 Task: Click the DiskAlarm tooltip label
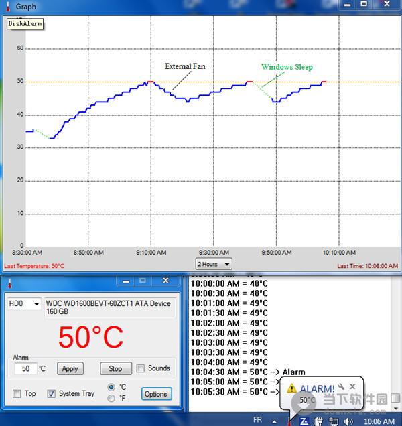[x=25, y=24]
